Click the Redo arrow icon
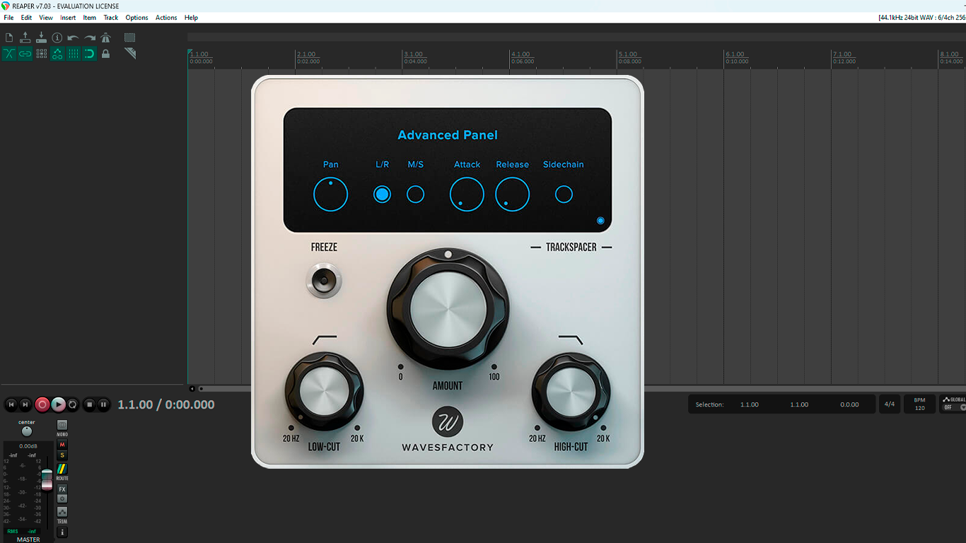The width and height of the screenshot is (966, 543). [90, 37]
